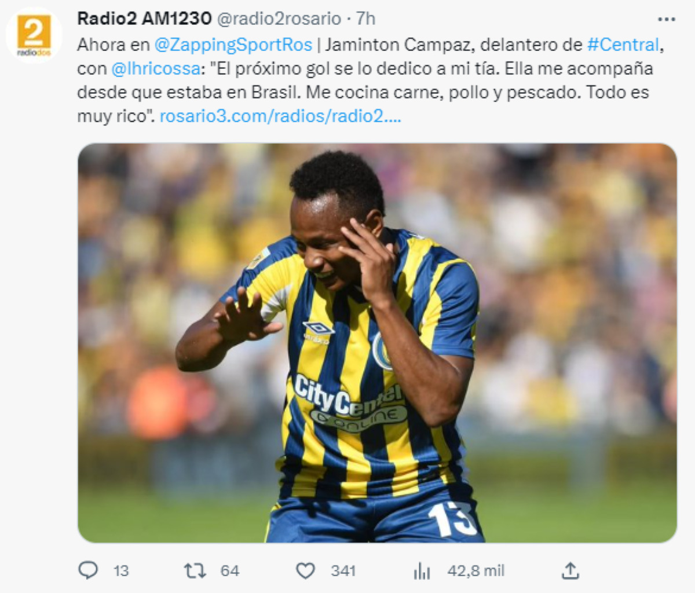Open the @ZappingSportRos mention
This screenshot has height=593, width=695.
pyautogui.click(x=233, y=45)
